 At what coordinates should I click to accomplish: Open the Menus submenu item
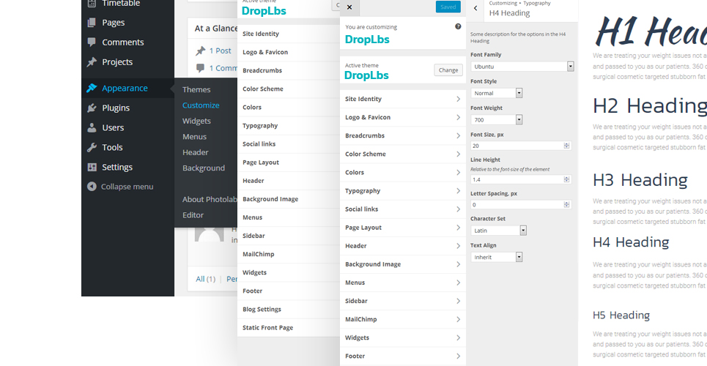194,137
